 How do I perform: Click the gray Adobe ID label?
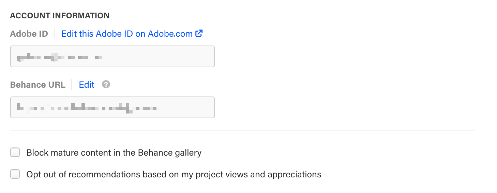point(29,34)
